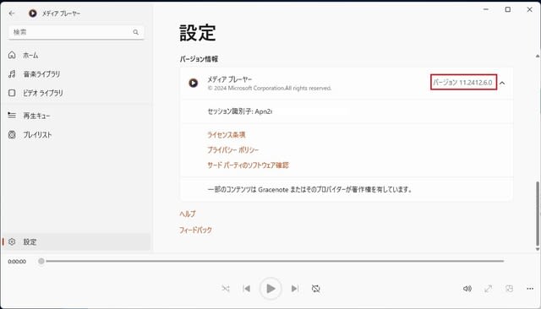Toggle shuffle playback
Screen dimensions: 541x309
point(226,289)
